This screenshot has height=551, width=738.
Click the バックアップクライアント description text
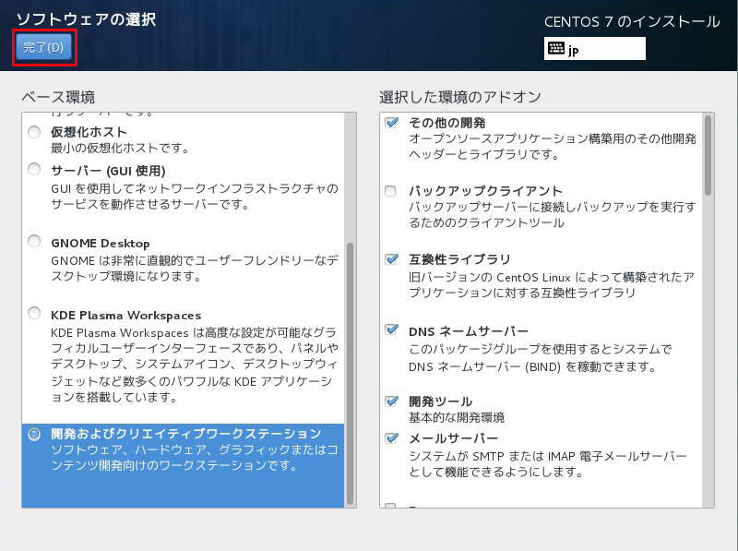click(552, 215)
